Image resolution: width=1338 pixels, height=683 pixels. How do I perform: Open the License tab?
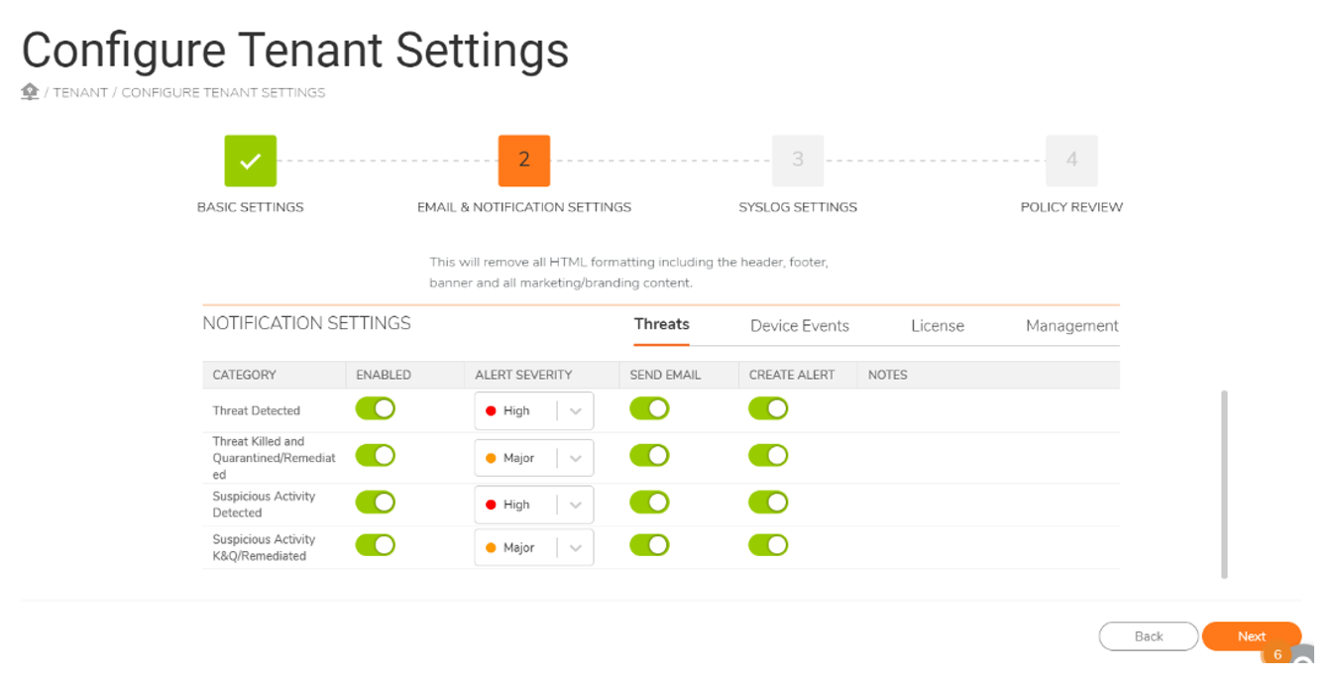click(937, 326)
